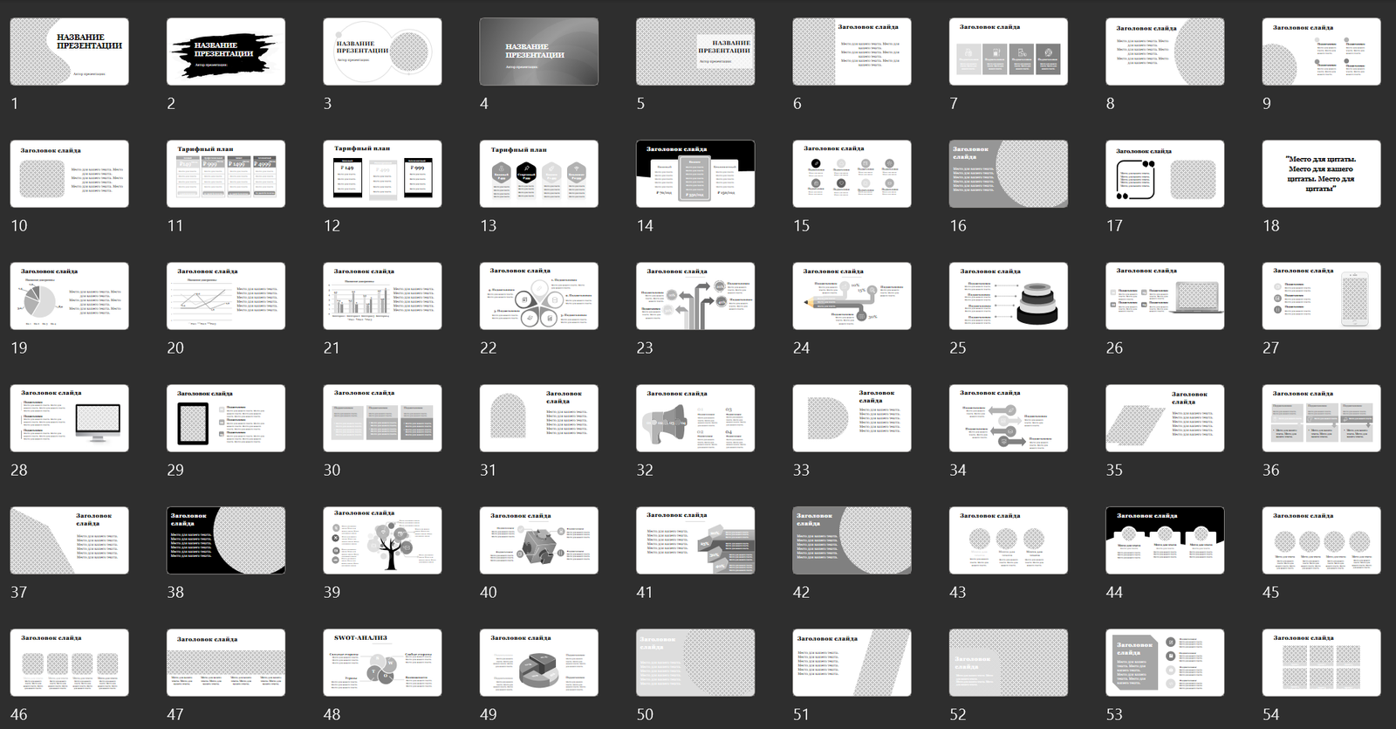
Task: Select the gray gradient title slide 4
Action: pos(538,52)
